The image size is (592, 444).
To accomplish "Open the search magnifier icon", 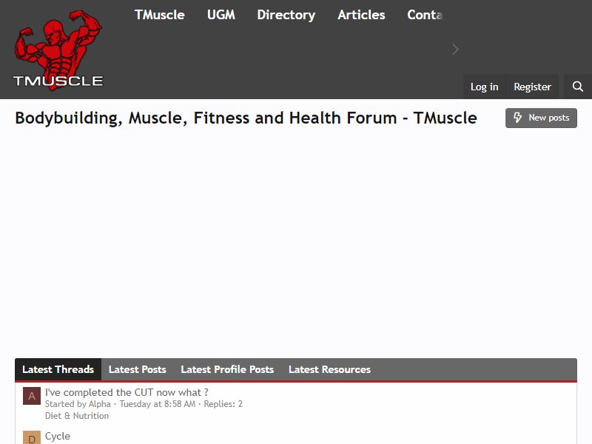I will tap(578, 87).
